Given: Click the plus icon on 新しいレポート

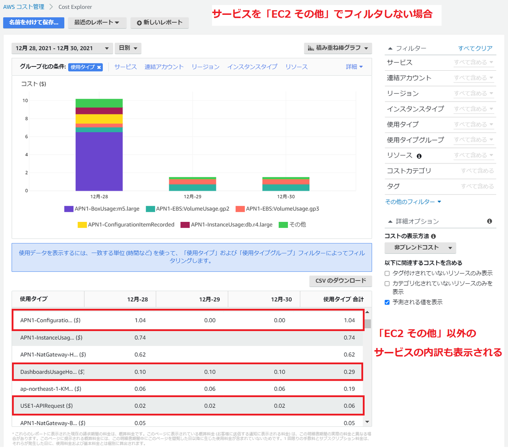Looking at the screenshot, I should pyautogui.click(x=139, y=23).
